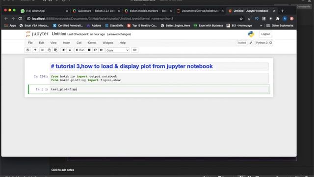Click the kernel idle circle indicator

pos(271,43)
